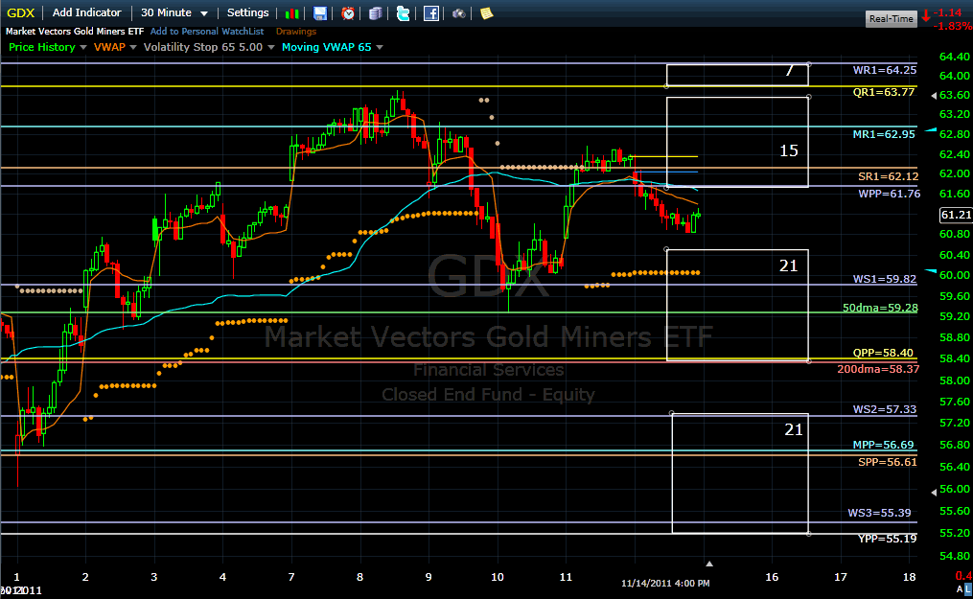Open the Drawings link

296,31
